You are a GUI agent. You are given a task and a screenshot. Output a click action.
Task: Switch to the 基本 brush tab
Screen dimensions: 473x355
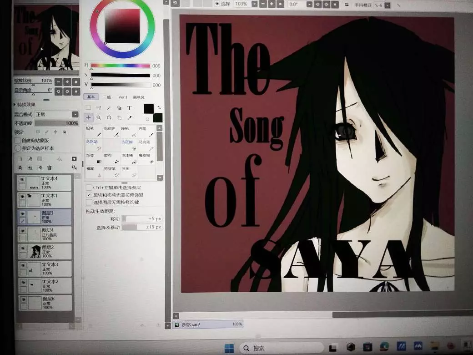(x=91, y=97)
